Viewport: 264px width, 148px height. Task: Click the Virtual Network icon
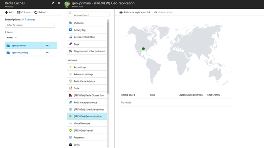70,123
